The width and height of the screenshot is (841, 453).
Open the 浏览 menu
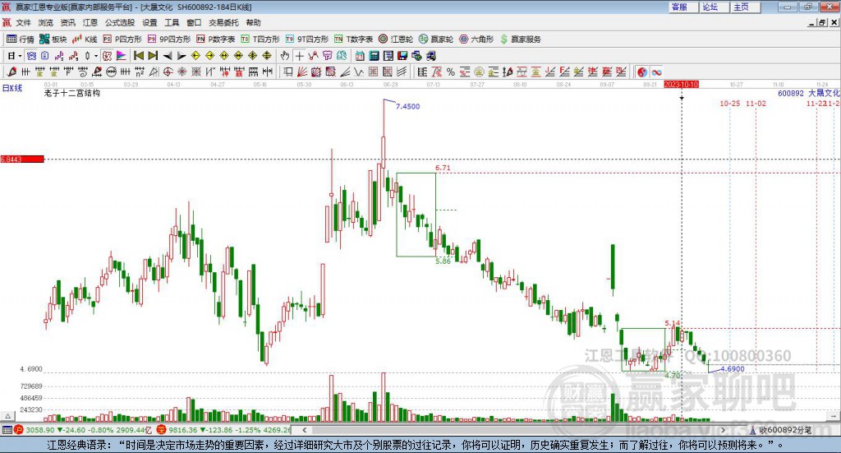[46, 22]
